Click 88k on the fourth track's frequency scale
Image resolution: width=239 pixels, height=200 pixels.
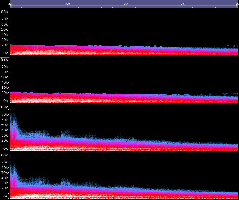coord(4,155)
